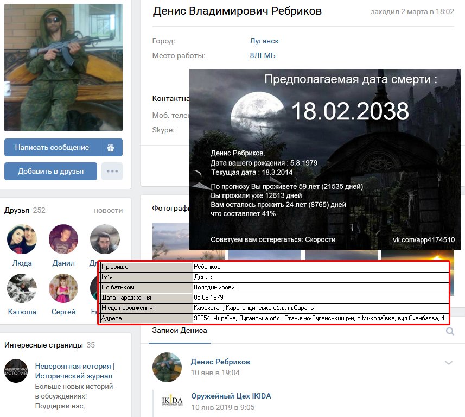Open friend profile link 'Люда'
This screenshot has width=465, height=417.
point(22,263)
